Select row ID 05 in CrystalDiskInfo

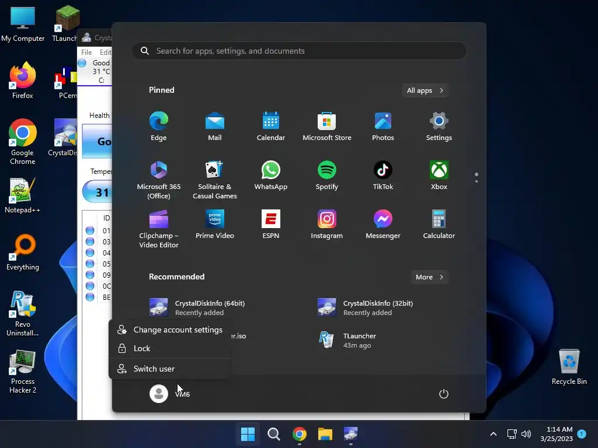[98, 264]
